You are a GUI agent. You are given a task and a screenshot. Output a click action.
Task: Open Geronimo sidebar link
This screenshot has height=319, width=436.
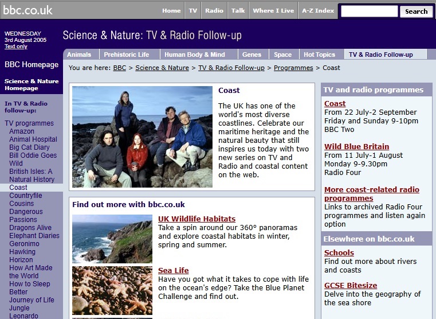click(24, 244)
